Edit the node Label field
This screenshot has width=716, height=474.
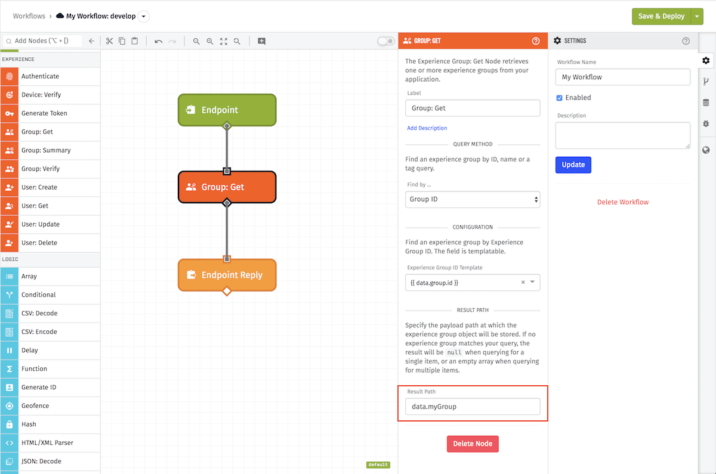pos(473,108)
